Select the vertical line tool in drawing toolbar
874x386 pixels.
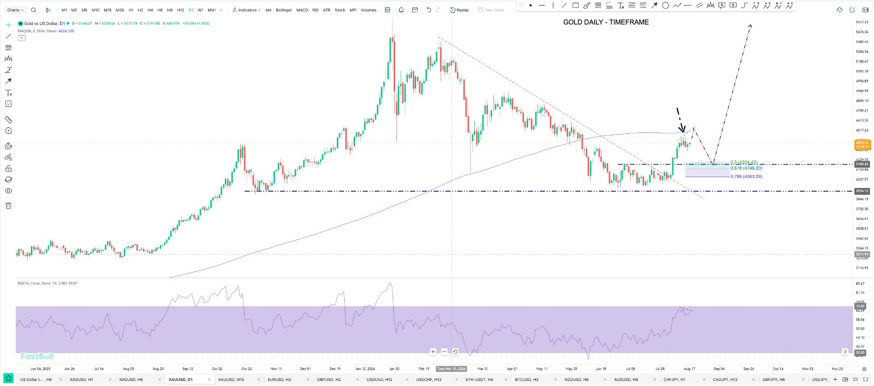coord(553,5)
